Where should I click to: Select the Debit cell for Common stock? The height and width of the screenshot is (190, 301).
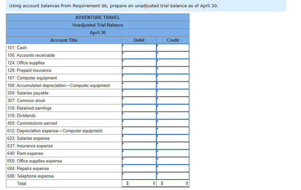point(139,100)
